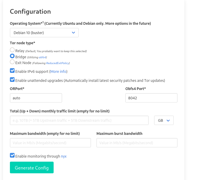Follow the ReducedExitPolicy link
The height and width of the screenshot is (180, 197).
57,63
